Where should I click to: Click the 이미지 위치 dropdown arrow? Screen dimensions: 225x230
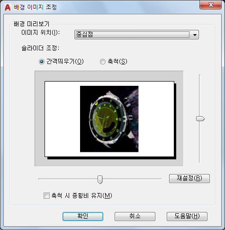pos(195,35)
